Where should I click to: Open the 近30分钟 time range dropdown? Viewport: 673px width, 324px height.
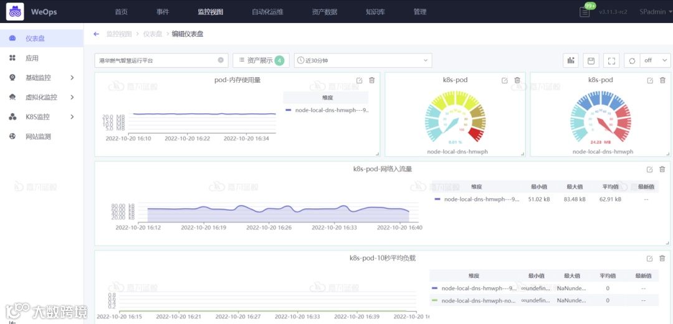[363, 60]
